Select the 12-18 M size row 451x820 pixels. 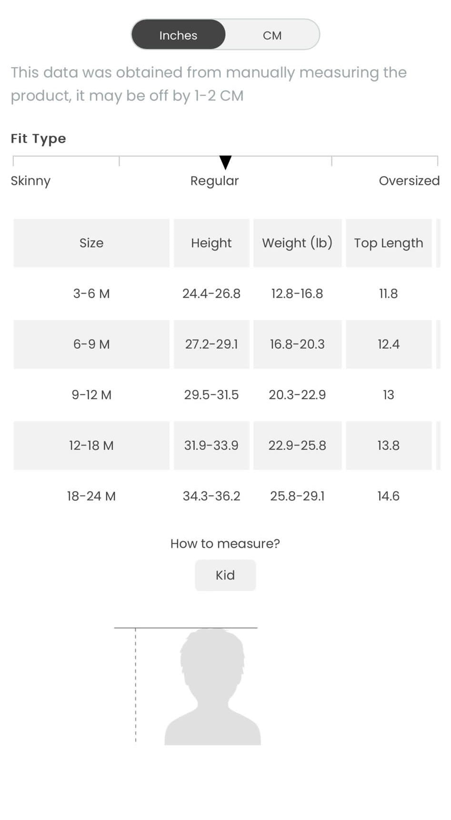coord(225,445)
